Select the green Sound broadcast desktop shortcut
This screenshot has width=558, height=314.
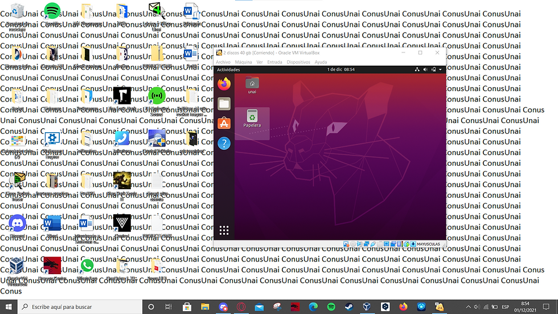(157, 101)
